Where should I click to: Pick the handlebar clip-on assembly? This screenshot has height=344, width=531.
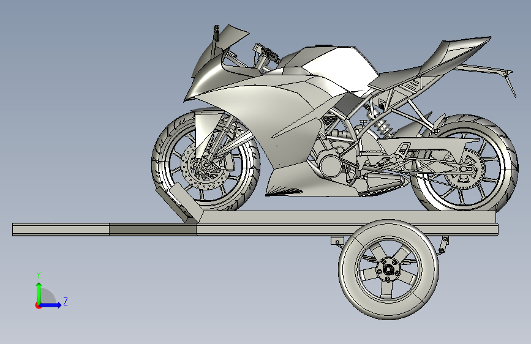266,53
